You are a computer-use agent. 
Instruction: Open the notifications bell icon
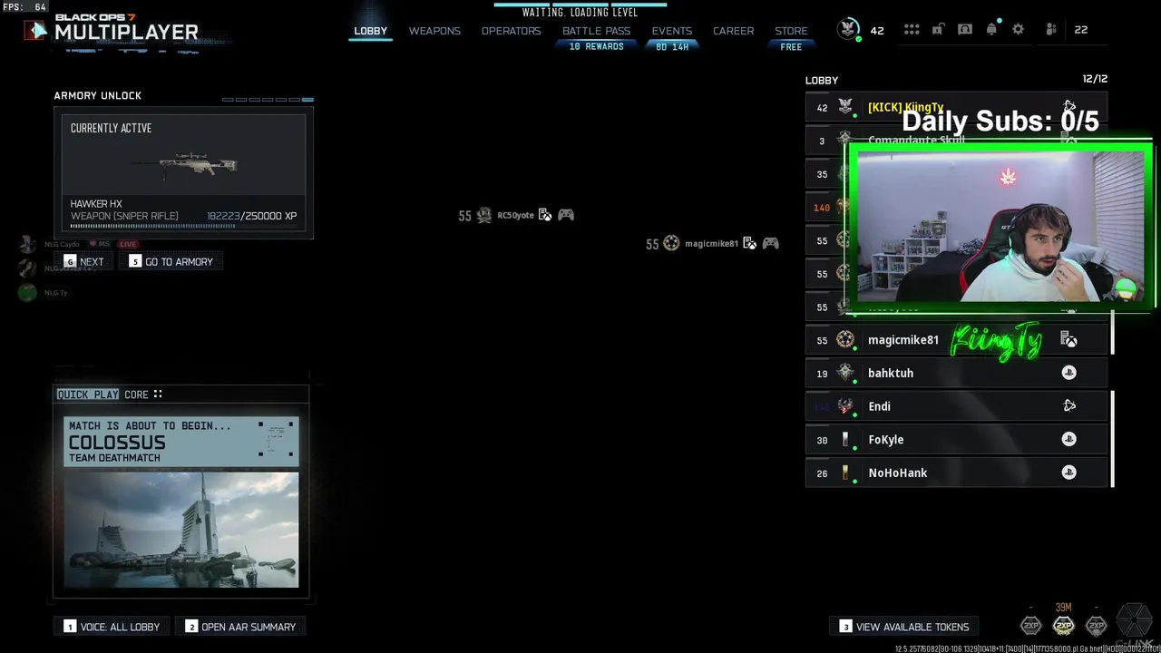tap(991, 30)
